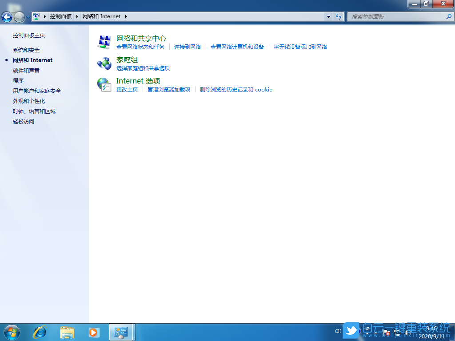The image size is (455, 341).
Task: Click the volume speaker icon in the tray
Action: click(407, 332)
